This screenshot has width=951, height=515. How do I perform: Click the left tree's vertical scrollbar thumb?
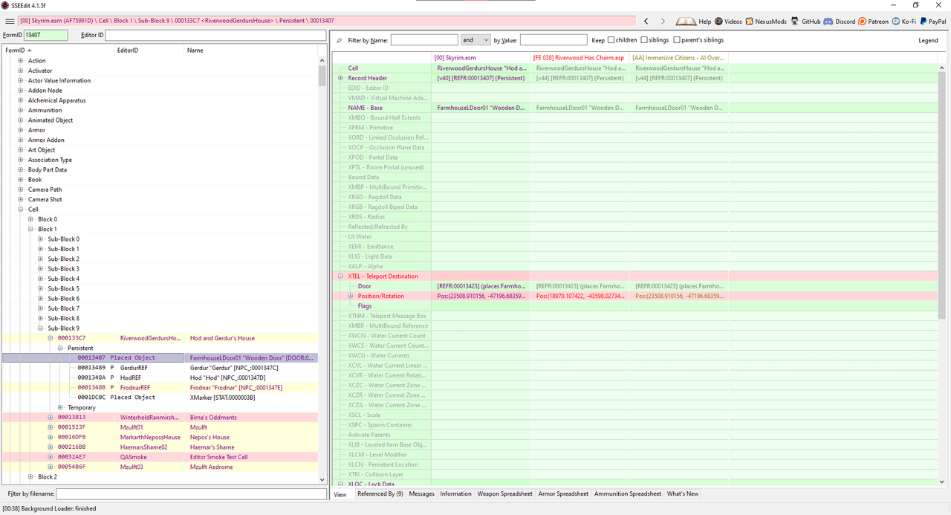[322, 76]
